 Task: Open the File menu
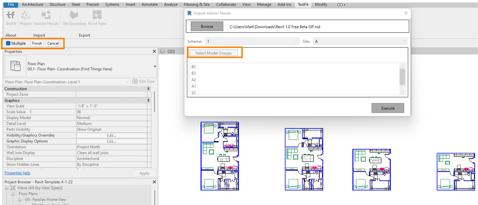tap(11, 5)
